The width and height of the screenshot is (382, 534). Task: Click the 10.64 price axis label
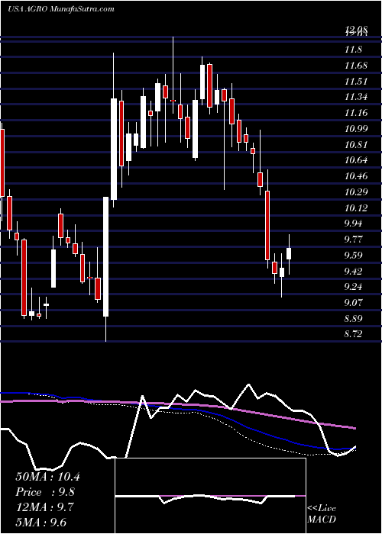click(356, 160)
